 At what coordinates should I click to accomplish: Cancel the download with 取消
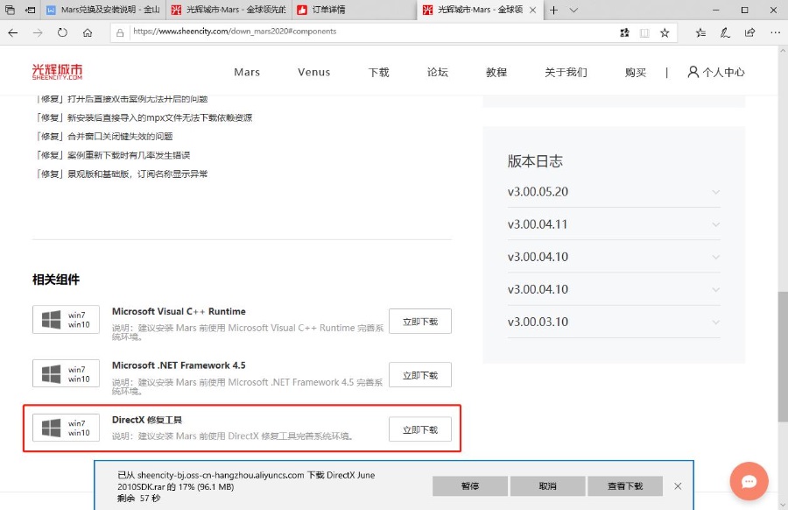(x=547, y=485)
